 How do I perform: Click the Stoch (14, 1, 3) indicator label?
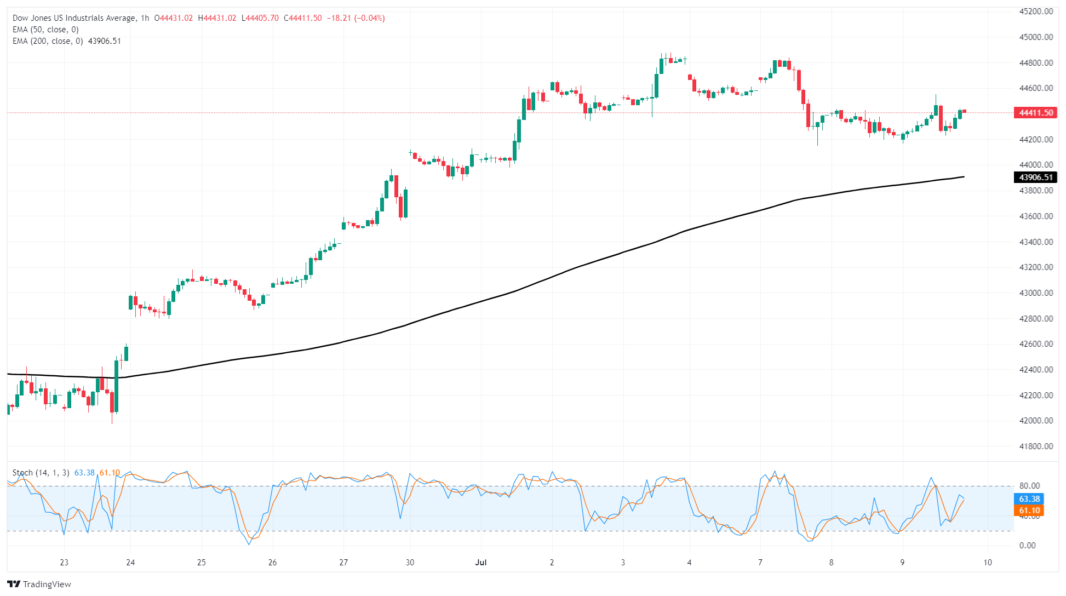pos(41,473)
